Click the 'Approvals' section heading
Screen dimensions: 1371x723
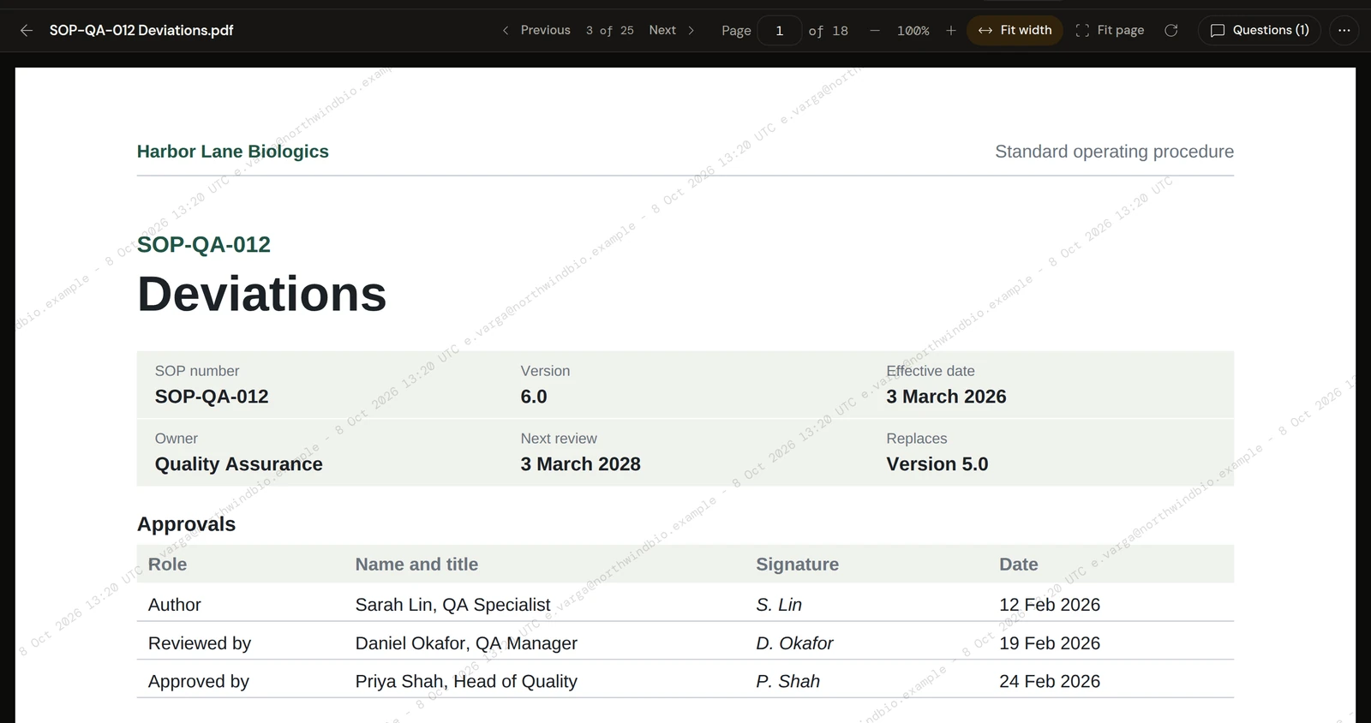point(186,524)
